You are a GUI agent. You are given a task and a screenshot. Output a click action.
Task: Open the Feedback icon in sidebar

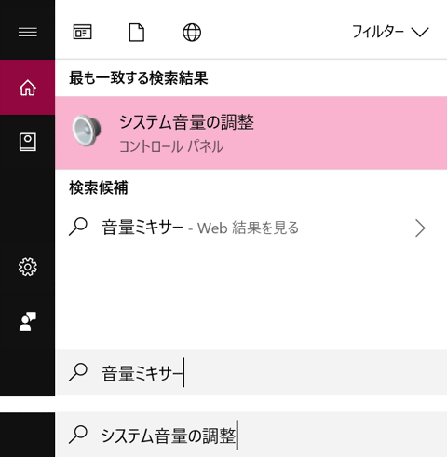28,322
